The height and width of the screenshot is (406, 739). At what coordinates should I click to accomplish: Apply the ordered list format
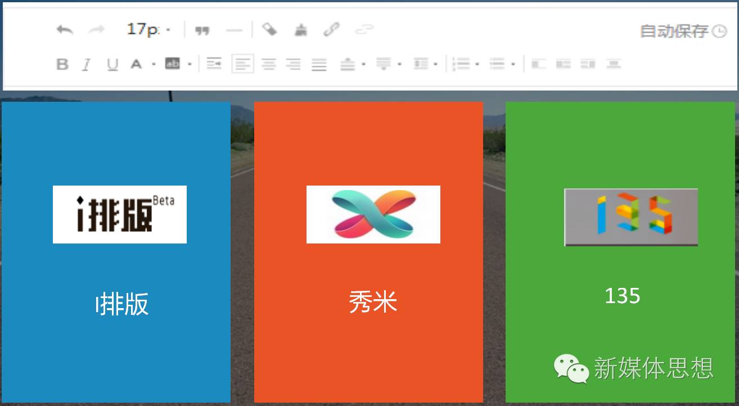tap(463, 64)
